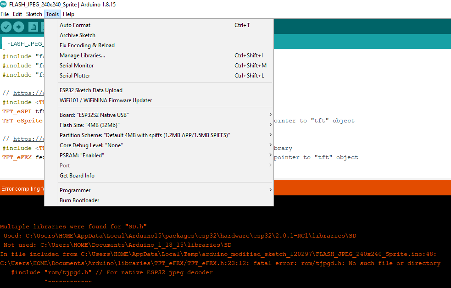Image resolution: width=451 pixels, height=288 pixels.
Task: Click the #include "rom/tjpgd.h" console line
Action: 112,272
